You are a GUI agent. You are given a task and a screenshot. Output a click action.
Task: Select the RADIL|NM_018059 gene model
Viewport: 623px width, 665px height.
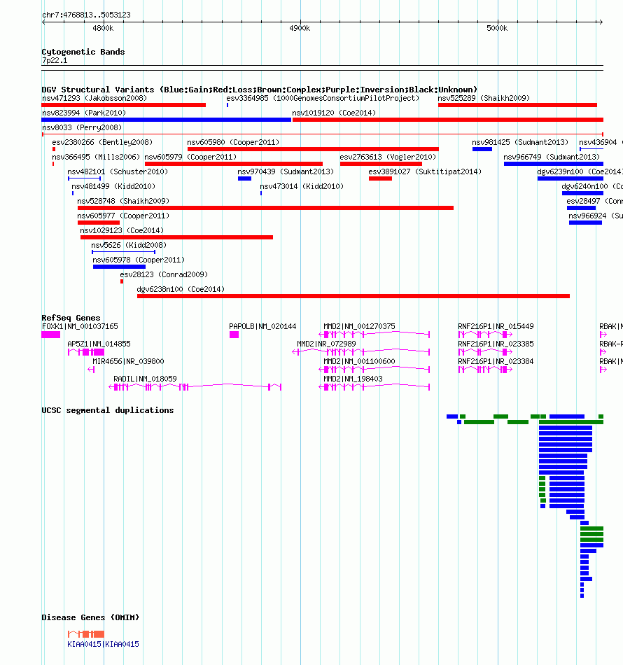pyautogui.click(x=195, y=387)
